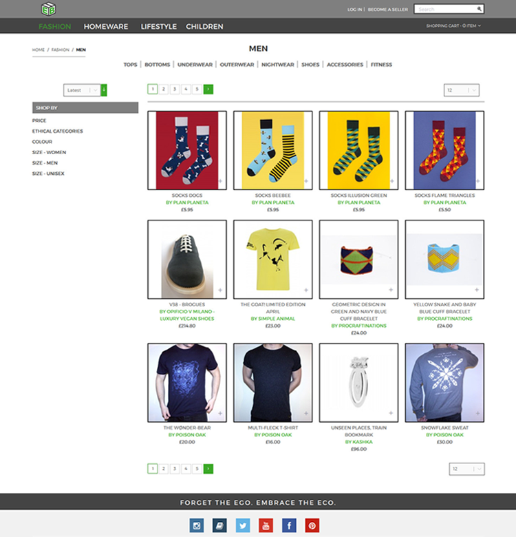516x537 pixels.
Task: Click the plus icon on Socks Dogs
Action: click(220, 181)
